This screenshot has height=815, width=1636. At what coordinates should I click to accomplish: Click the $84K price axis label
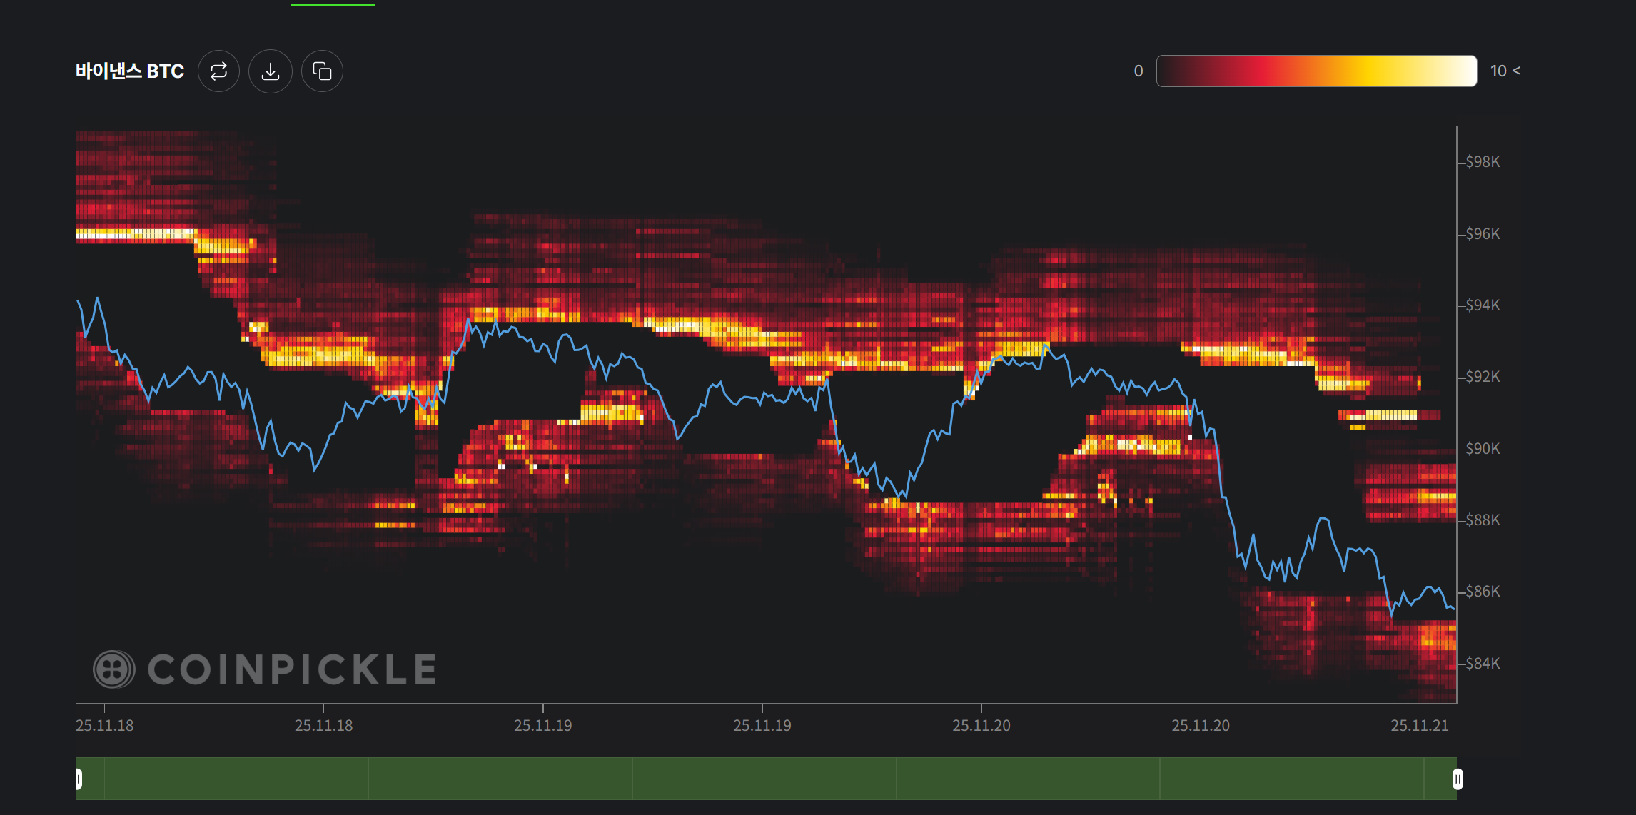click(1483, 664)
